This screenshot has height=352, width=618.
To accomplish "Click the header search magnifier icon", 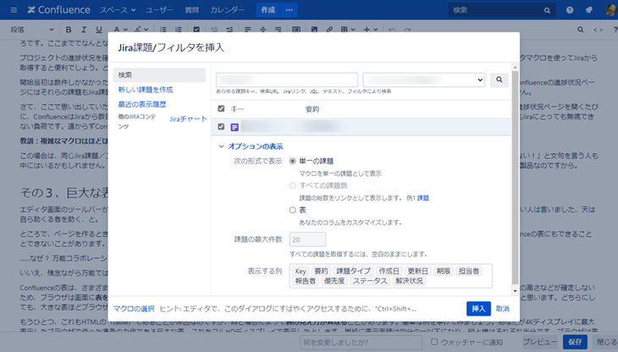I will (x=547, y=10).
